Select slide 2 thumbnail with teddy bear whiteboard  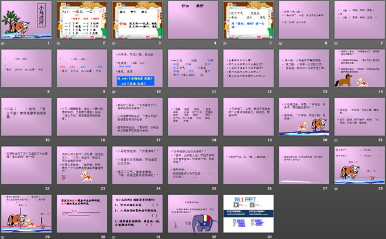point(82,20)
